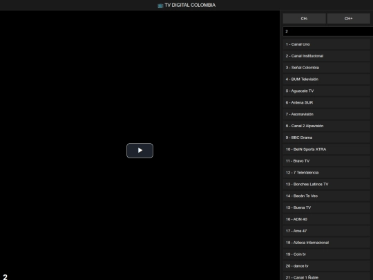Choose channel 12 - 7 TeleValencia
The height and width of the screenshot is (280, 373).
click(x=326, y=173)
